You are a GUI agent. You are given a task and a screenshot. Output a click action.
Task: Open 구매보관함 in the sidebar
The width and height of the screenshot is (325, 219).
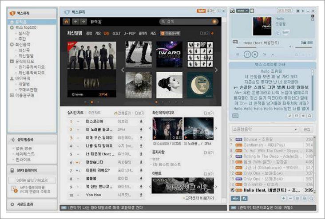[x=28, y=90]
